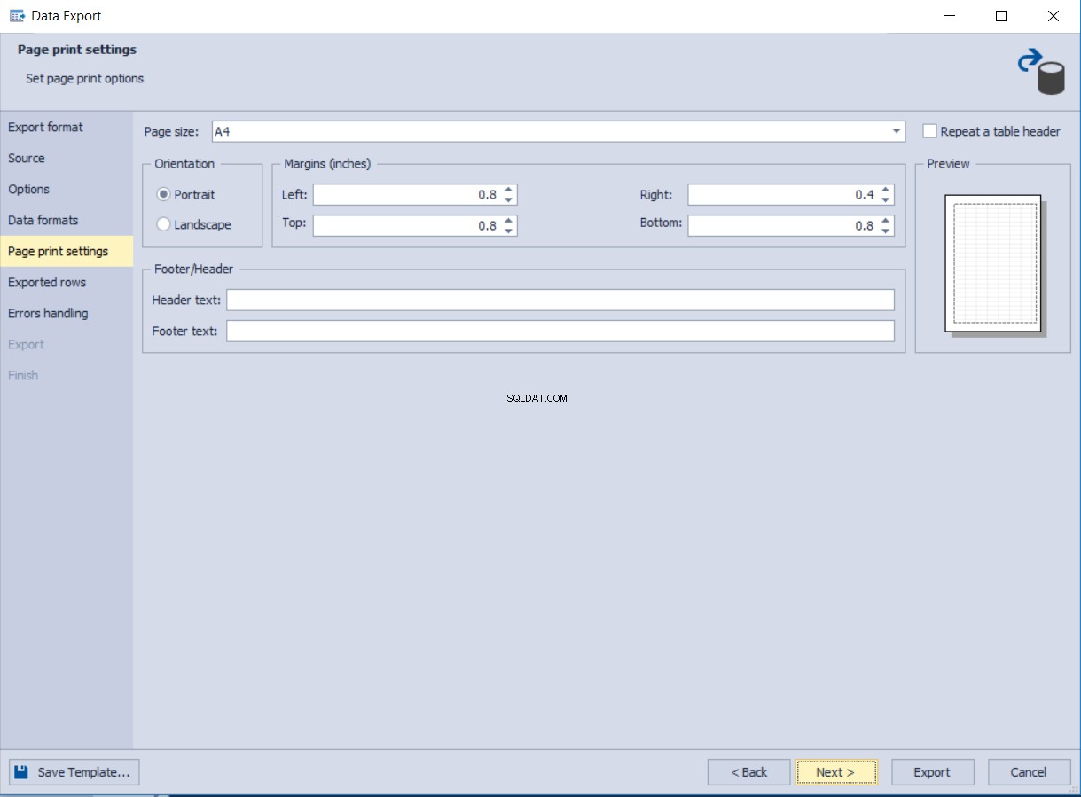Proceed with the Next button
The image size is (1081, 797).
tap(836, 772)
